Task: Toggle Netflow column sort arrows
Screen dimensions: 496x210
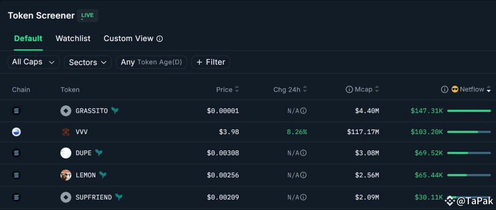Action: point(489,90)
